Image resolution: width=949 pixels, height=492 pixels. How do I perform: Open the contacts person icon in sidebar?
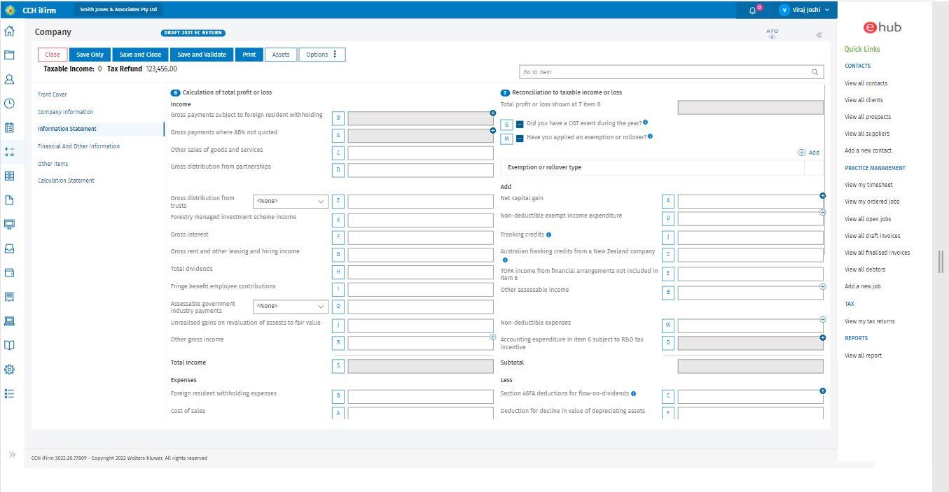click(x=10, y=79)
